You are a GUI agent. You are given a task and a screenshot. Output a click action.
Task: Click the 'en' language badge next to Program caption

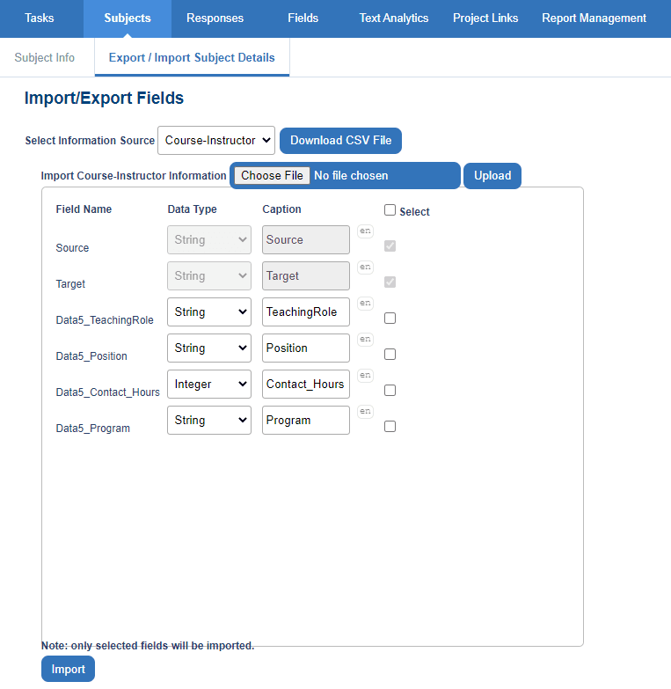(365, 411)
